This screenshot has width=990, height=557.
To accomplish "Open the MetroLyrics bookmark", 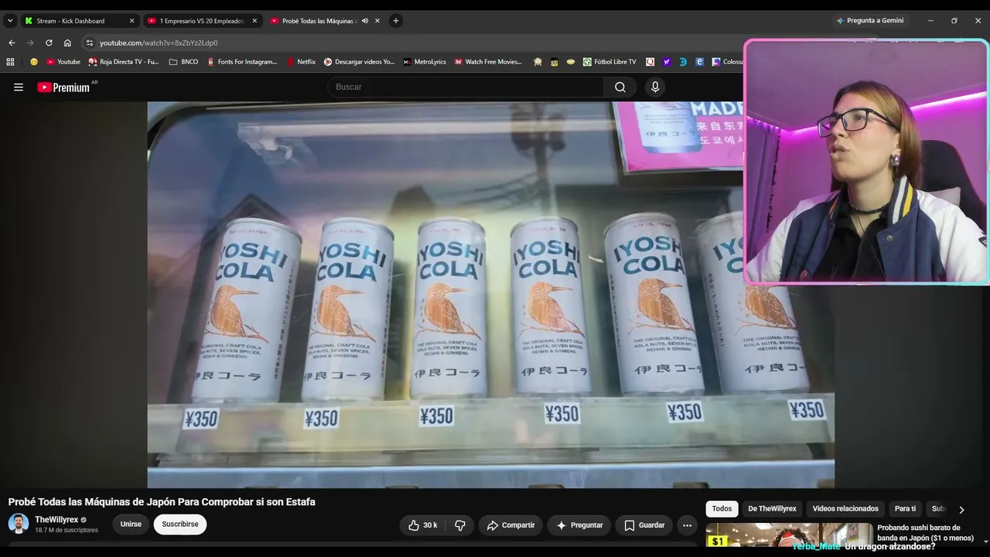I will pos(425,62).
